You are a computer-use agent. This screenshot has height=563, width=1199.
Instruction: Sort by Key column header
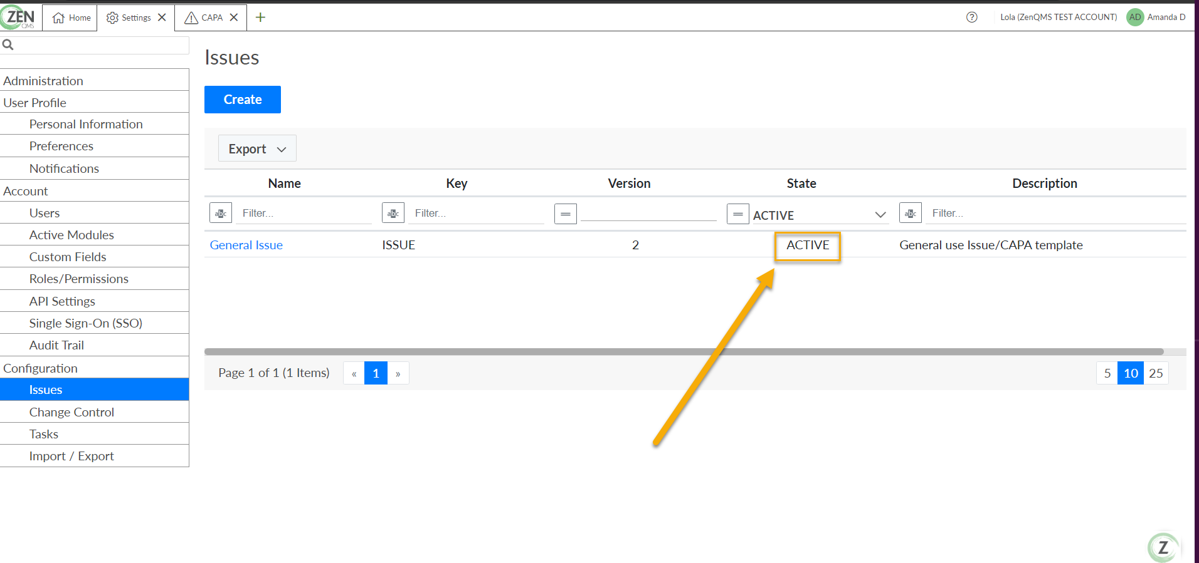[x=457, y=183]
